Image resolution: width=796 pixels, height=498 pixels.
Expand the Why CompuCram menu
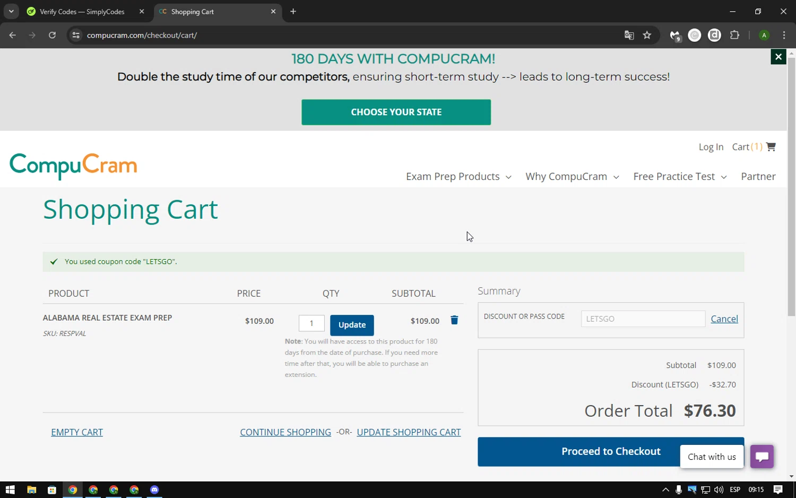[572, 176]
